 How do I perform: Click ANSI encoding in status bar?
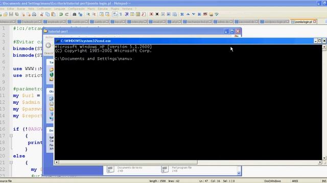pos(295,181)
